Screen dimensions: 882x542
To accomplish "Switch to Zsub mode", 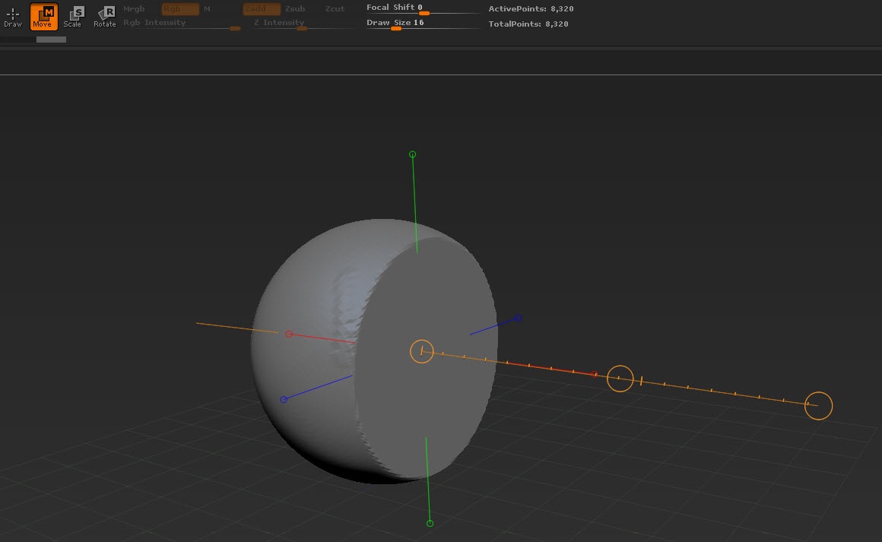I will 295,9.
